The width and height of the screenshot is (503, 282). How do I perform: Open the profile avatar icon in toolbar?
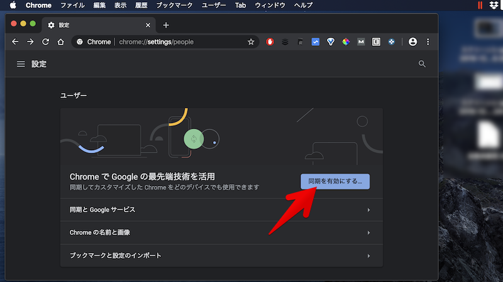coord(412,42)
